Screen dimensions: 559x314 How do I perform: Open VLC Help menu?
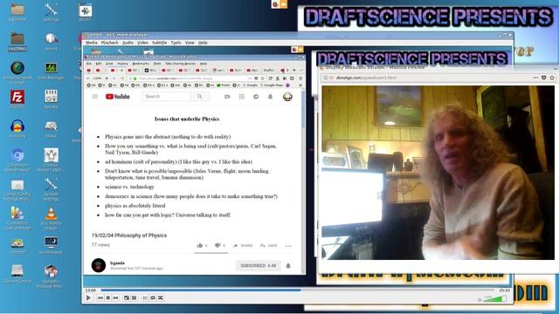[x=203, y=43]
